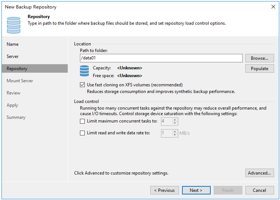This screenshot has width=280, height=200.
Task: Cancel the repository wizard
Action: point(259,190)
